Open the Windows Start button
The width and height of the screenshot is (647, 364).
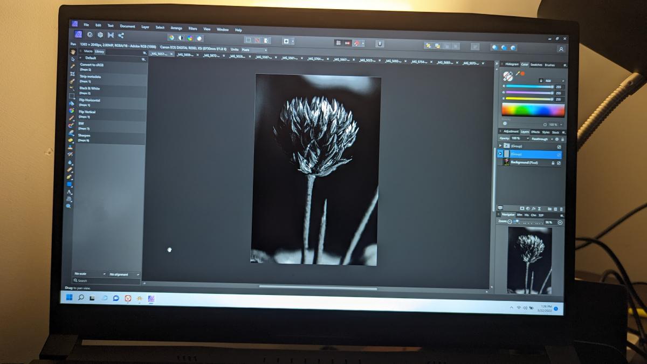tap(70, 297)
